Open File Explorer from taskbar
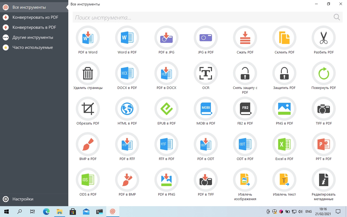347x217 pixels. click(59, 212)
